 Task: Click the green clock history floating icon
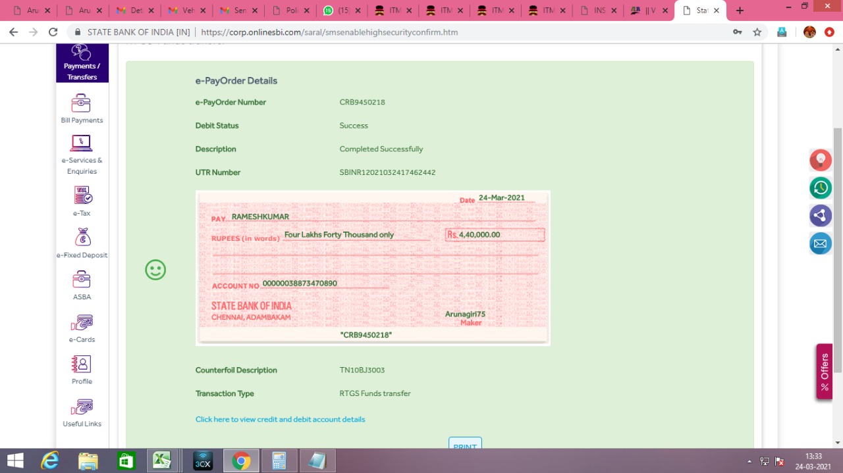pyautogui.click(x=821, y=187)
